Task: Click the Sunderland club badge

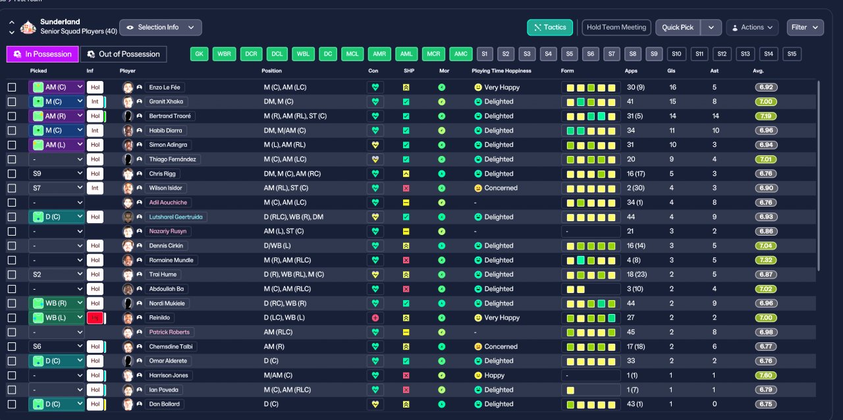Action: point(28,27)
